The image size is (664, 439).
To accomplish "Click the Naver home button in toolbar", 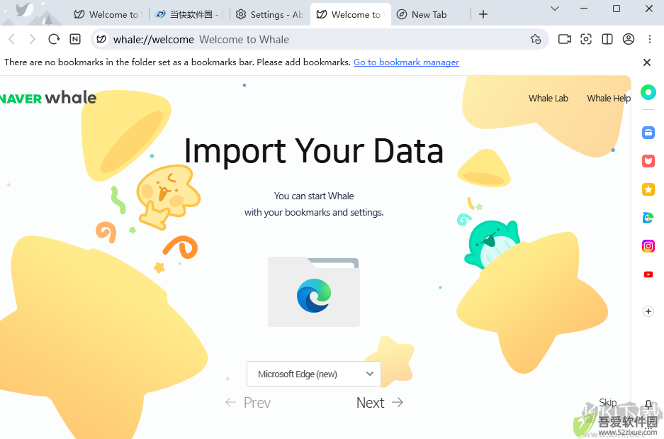I will click(75, 40).
